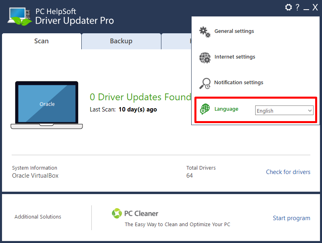Close the Driver Updater Pro window
The width and height of the screenshot is (322, 243).
tap(315, 7)
